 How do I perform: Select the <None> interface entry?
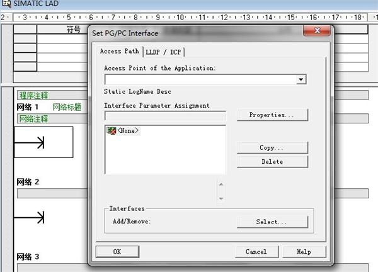pos(123,130)
